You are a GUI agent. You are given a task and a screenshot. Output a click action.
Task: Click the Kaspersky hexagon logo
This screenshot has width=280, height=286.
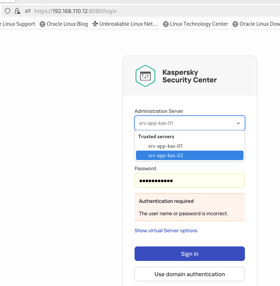pyautogui.click(x=145, y=76)
